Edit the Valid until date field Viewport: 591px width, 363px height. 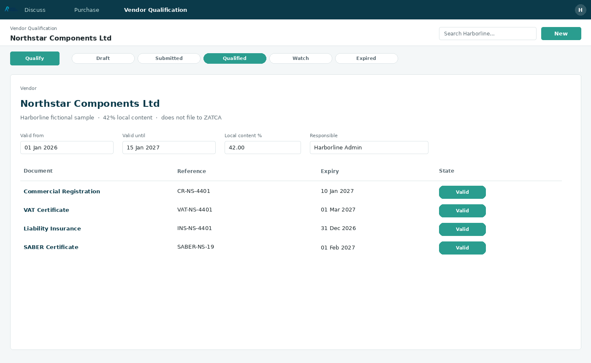pyautogui.click(x=169, y=147)
